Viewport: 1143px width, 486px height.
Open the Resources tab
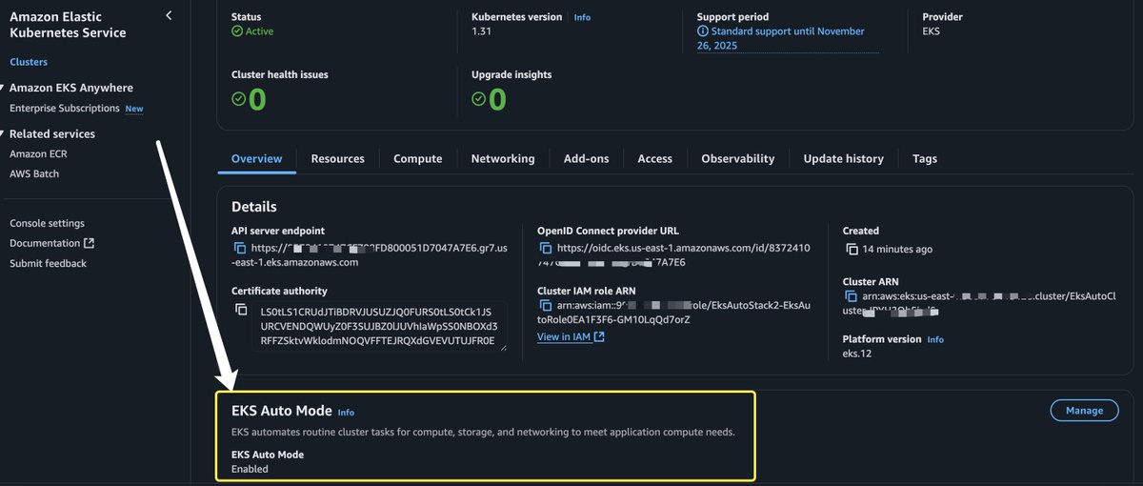(338, 158)
